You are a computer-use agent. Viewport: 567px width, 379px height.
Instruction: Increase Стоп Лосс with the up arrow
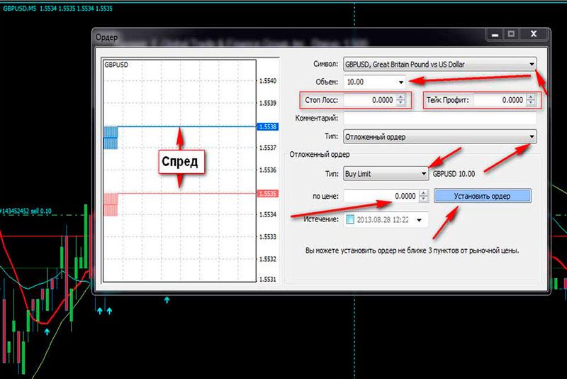click(x=402, y=97)
